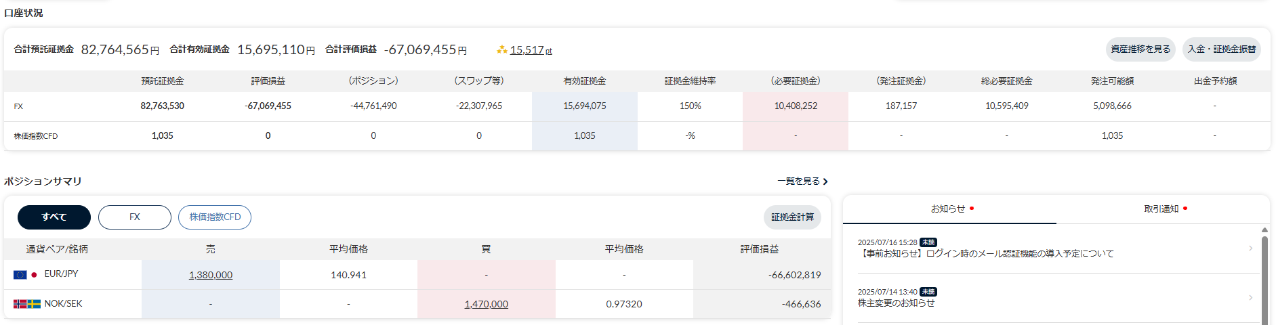The height and width of the screenshot is (325, 1276).
Task: Filter positions by 株価指数CFD
Action: pos(215,217)
